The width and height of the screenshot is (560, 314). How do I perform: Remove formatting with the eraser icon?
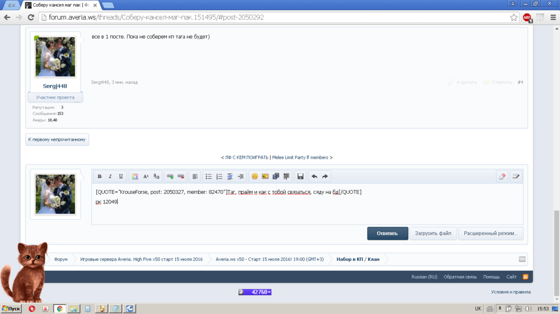pyautogui.click(x=502, y=177)
